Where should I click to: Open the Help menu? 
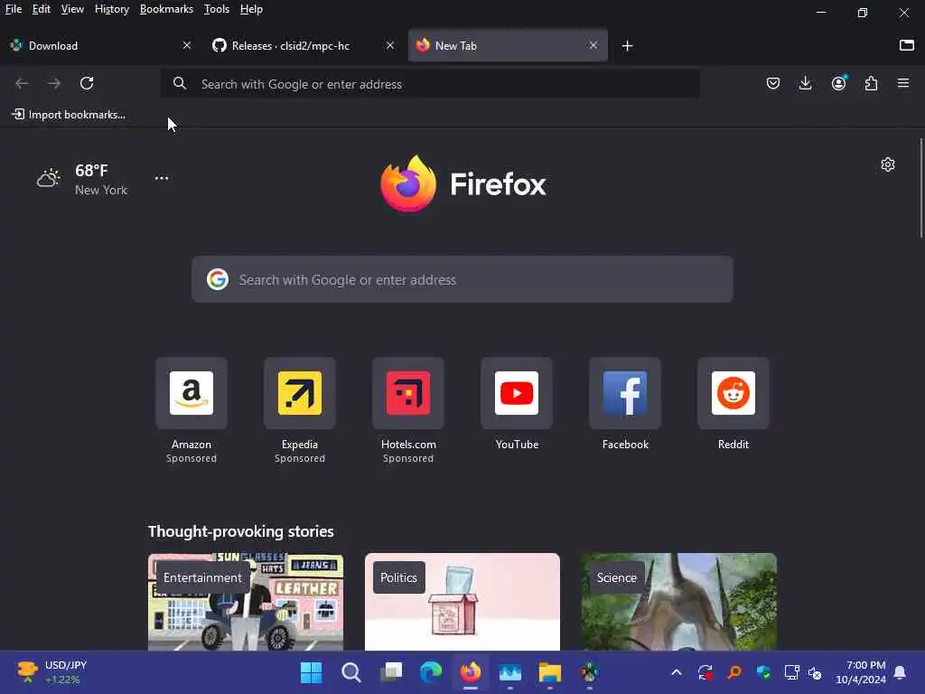pyautogui.click(x=251, y=9)
